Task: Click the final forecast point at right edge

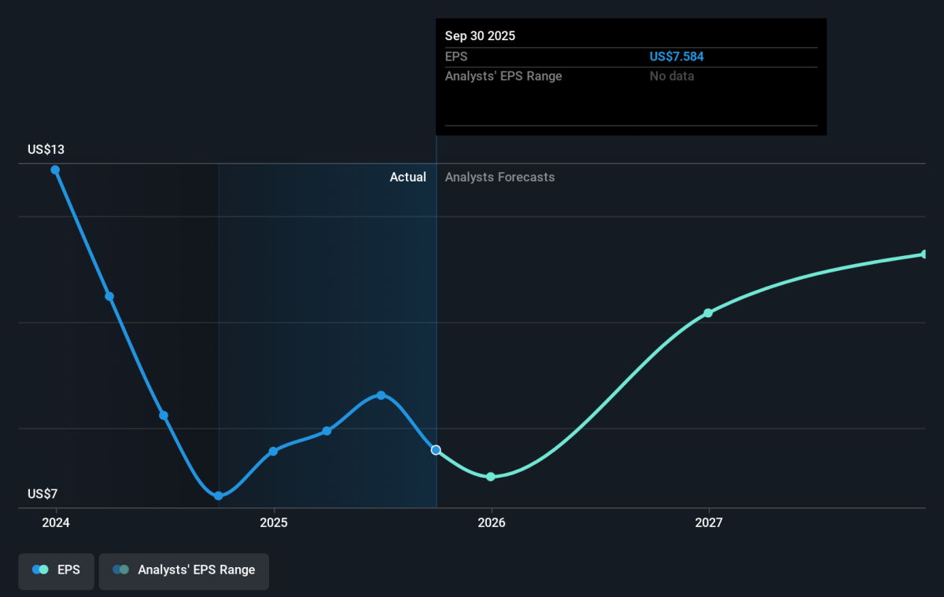Action: (924, 255)
